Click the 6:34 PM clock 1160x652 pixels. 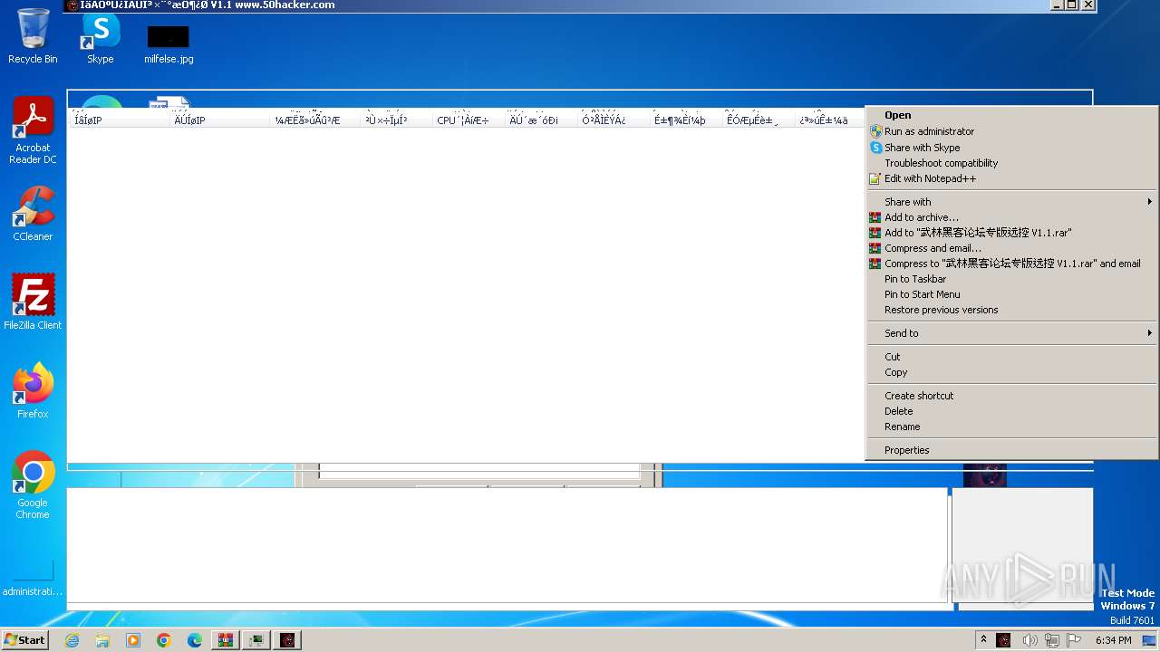tap(1113, 640)
